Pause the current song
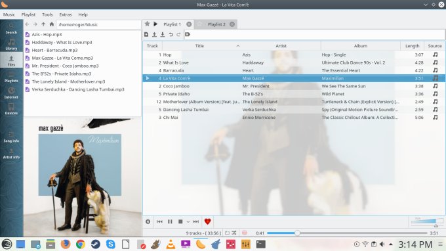 tap(170, 221)
